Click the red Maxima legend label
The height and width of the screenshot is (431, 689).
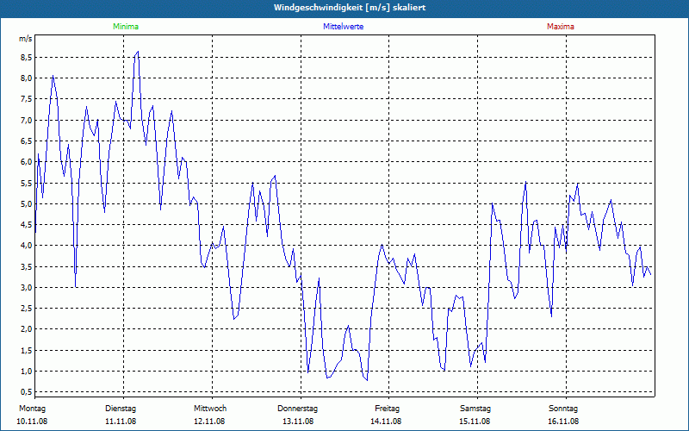pyautogui.click(x=561, y=27)
